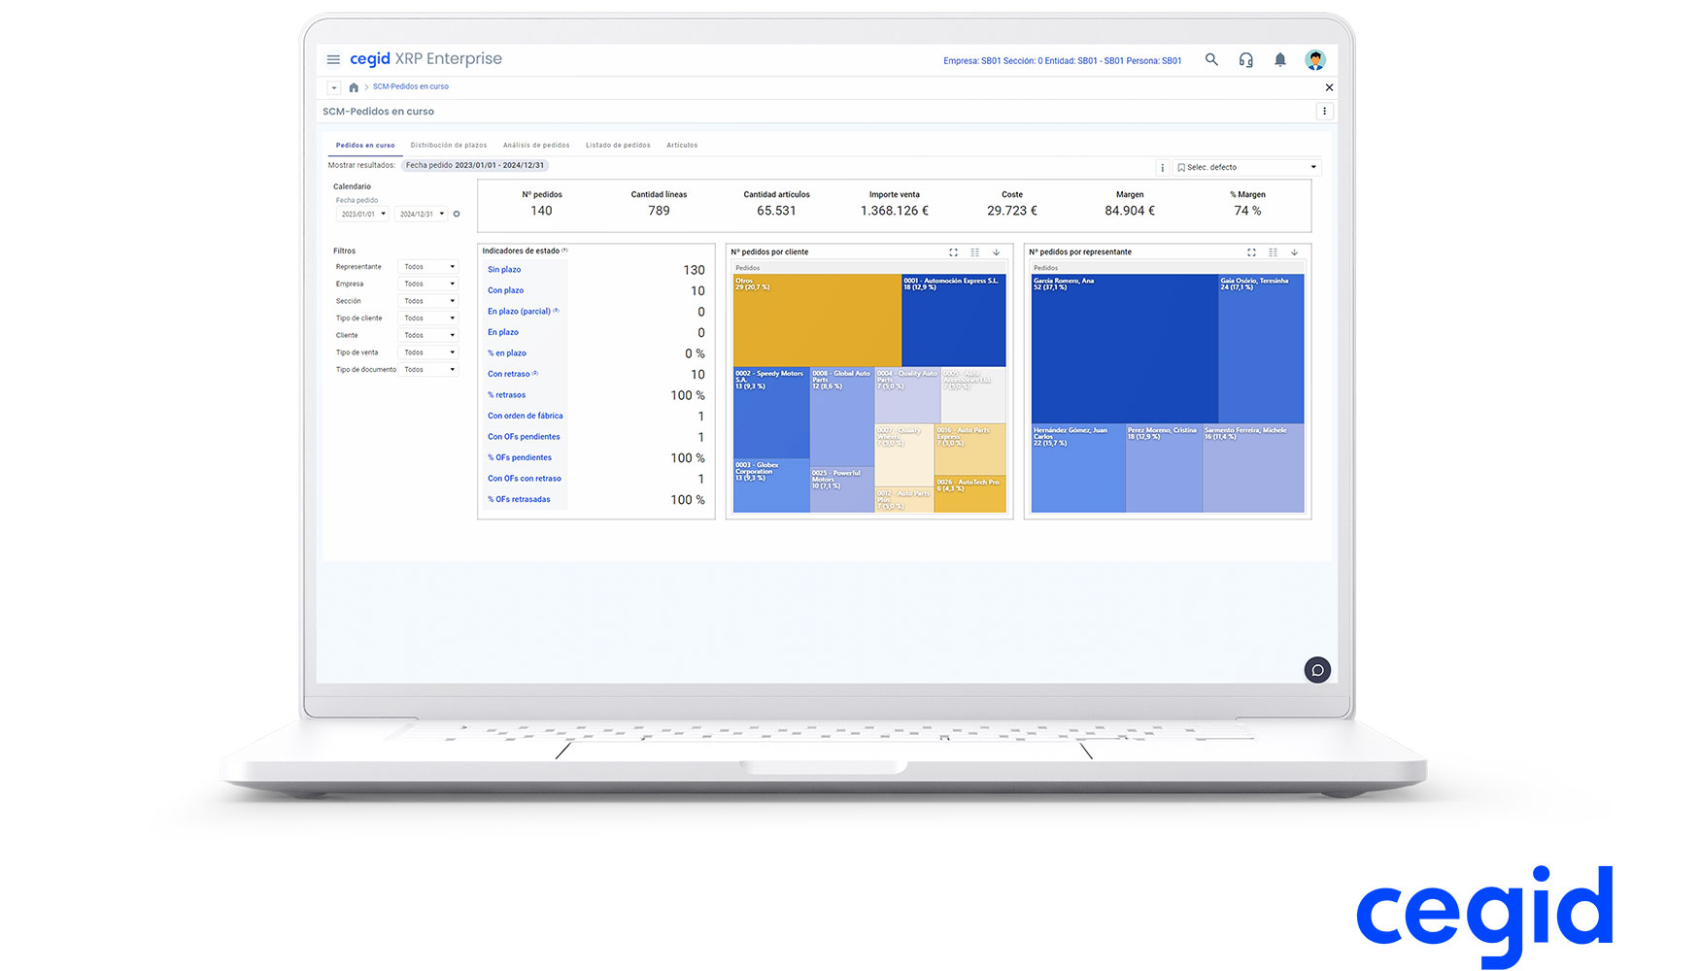Image resolution: width=1700 pixels, height=971 pixels.
Task: Expand the Representante filter dropdown
Action: point(428,267)
